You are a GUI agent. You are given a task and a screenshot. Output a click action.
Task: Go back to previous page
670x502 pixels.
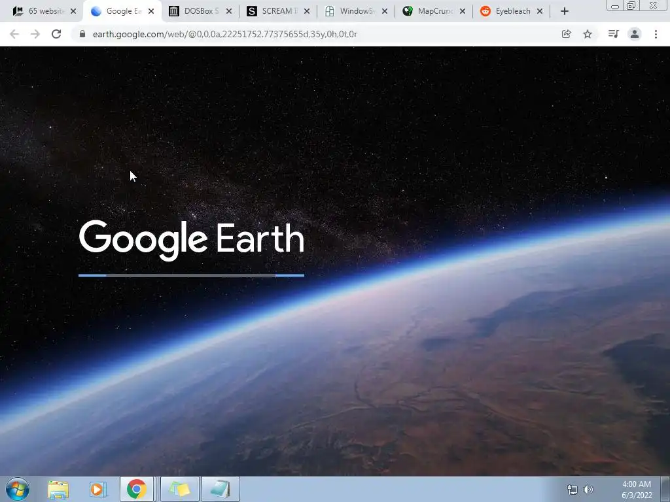(14, 34)
